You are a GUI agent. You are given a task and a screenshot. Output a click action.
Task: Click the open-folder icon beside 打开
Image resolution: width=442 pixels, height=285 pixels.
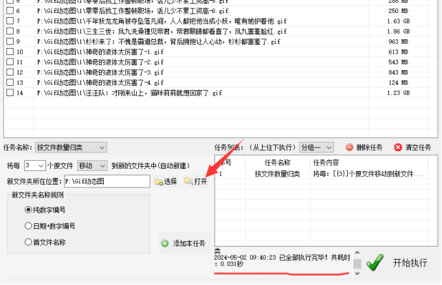point(188,181)
